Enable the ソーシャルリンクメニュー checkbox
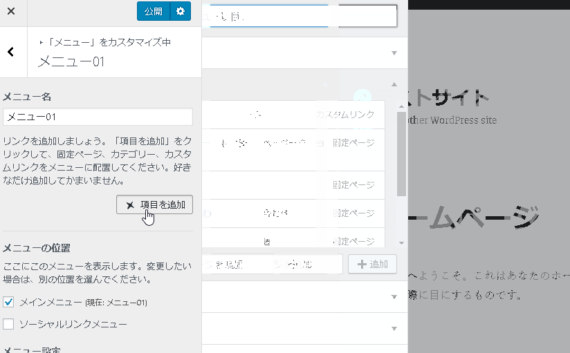570x353 pixels. point(9,323)
